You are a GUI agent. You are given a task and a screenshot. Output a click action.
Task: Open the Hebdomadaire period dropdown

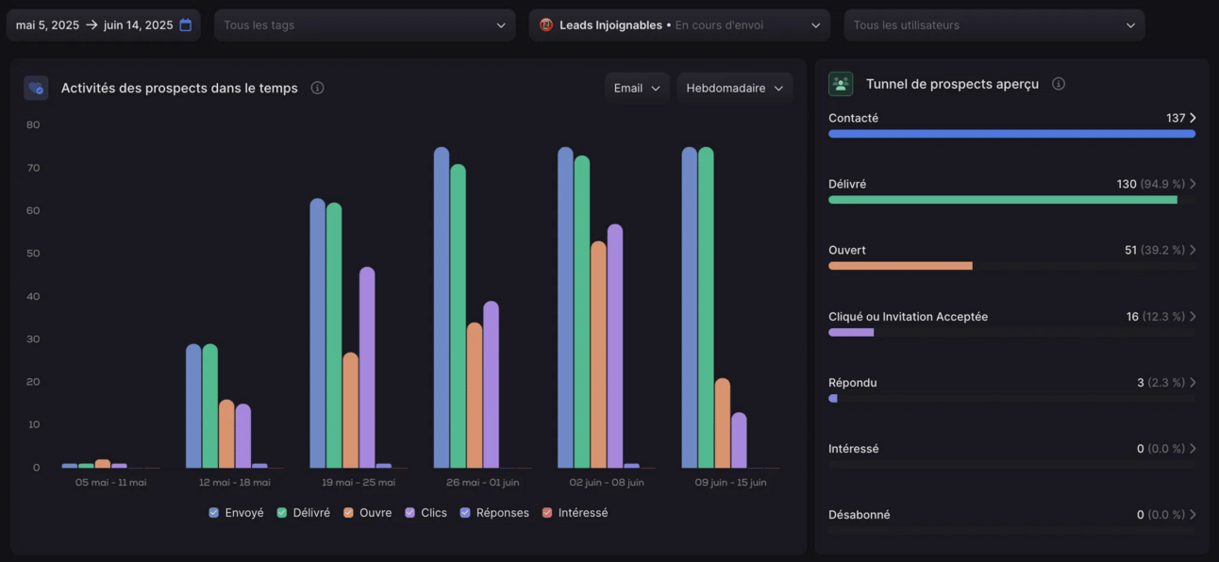point(735,88)
